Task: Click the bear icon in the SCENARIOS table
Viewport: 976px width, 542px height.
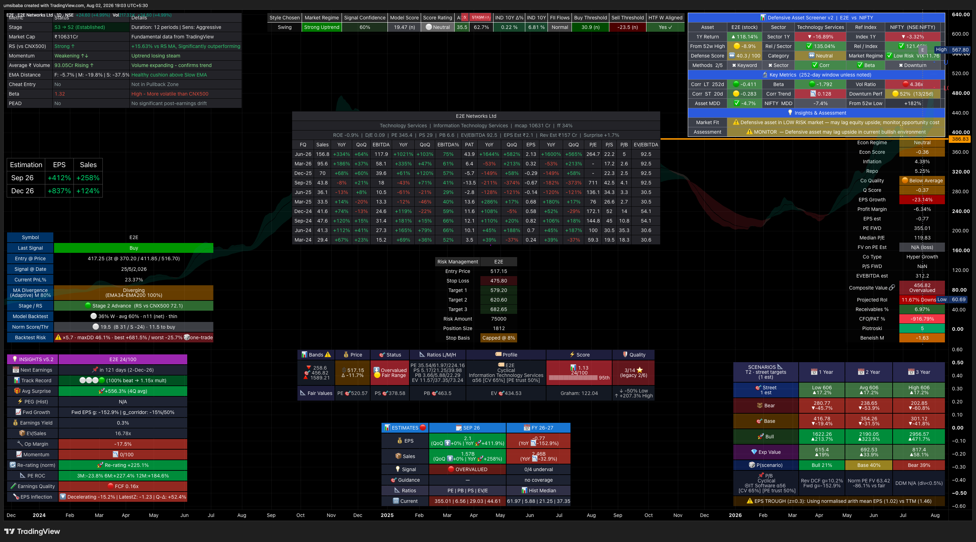Action: [x=760, y=406]
